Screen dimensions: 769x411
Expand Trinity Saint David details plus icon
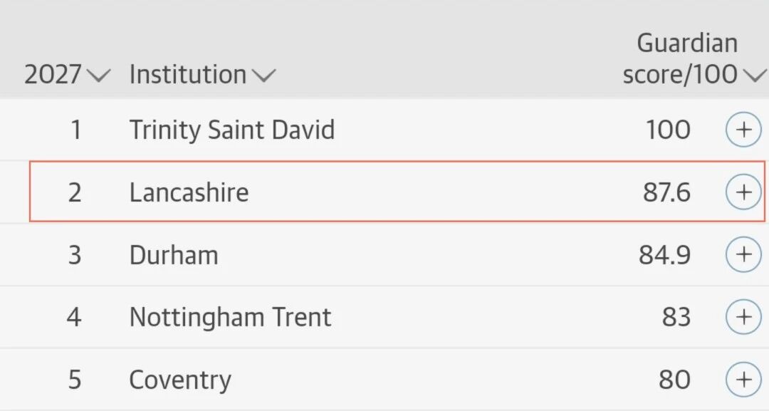coord(743,130)
